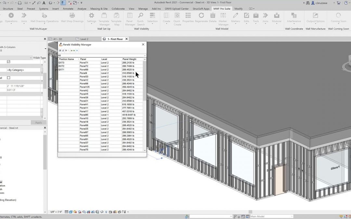Click the Main Model design option field

[x=271, y=216]
